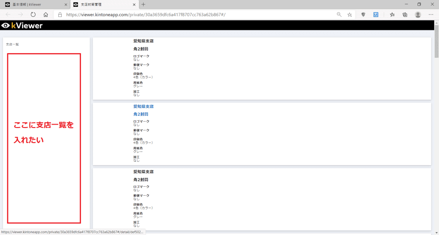Click the browser back arrow
Viewport: 439px width, 235px height.
tap(8, 15)
